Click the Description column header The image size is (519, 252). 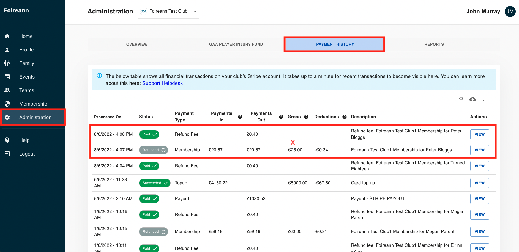[x=363, y=117]
